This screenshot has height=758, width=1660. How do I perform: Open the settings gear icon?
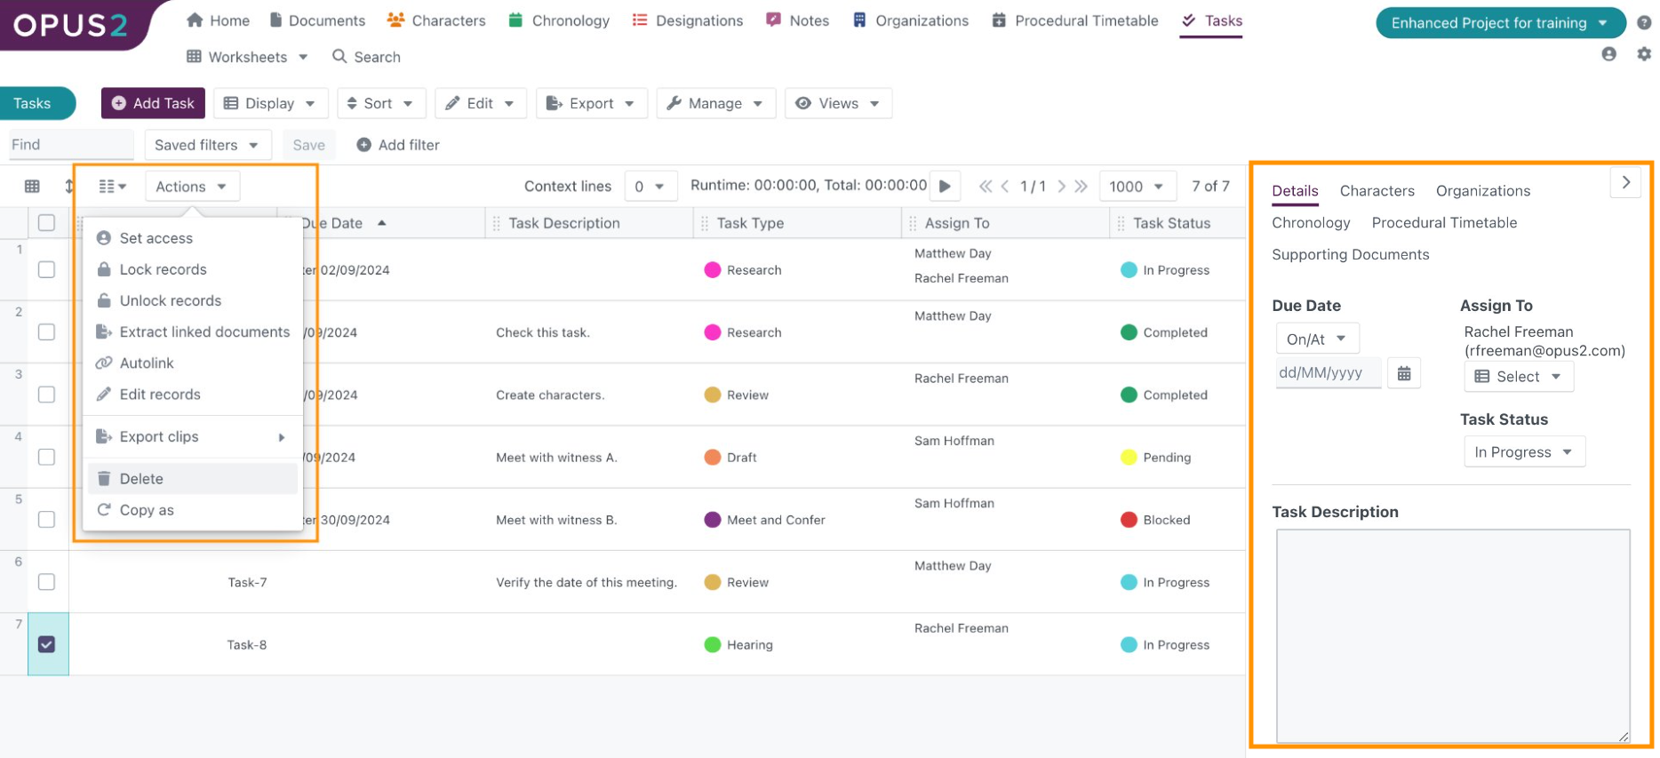1644,54
